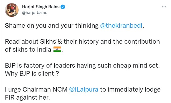Image resolution: width=171 pixels, height=103 pixels.
Task: Open the tweet's three-dot more options menu
Action: (x=164, y=7)
